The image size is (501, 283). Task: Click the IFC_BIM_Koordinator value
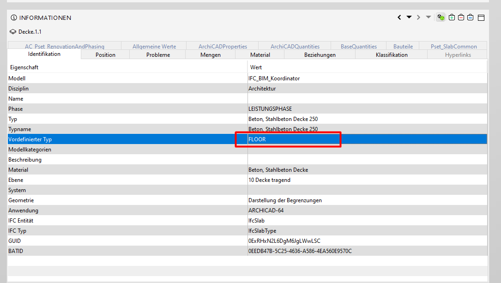tap(274, 78)
